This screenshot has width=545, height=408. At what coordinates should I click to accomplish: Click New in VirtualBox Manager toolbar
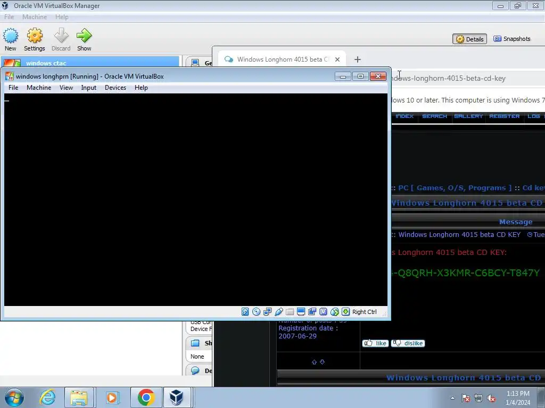(x=11, y=39)
